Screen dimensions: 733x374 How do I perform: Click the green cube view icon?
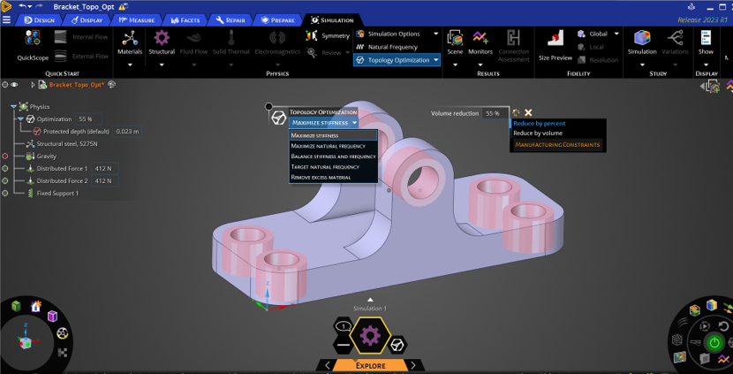(x=17, y=306)
